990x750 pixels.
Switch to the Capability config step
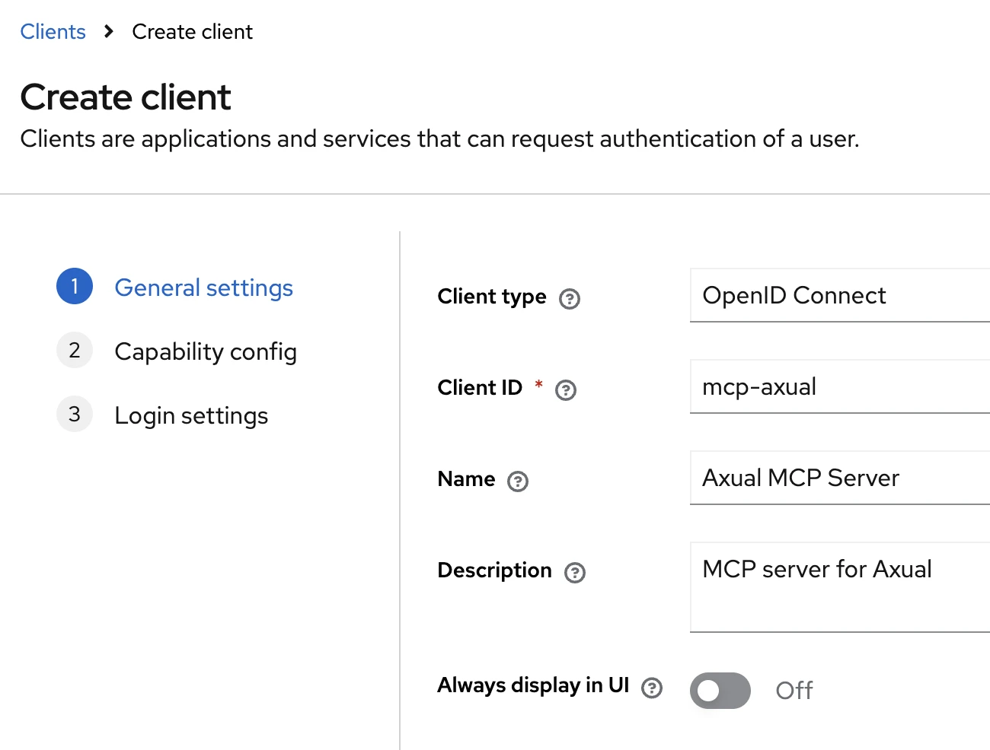pyautogui.click(x=205, y=351)
